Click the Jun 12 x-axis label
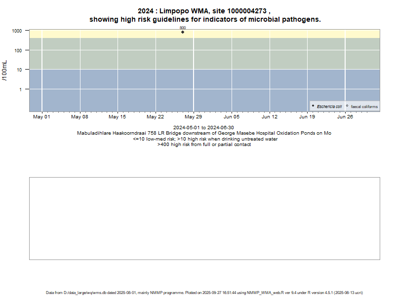 pyautogui.click(x=270, y=117)
